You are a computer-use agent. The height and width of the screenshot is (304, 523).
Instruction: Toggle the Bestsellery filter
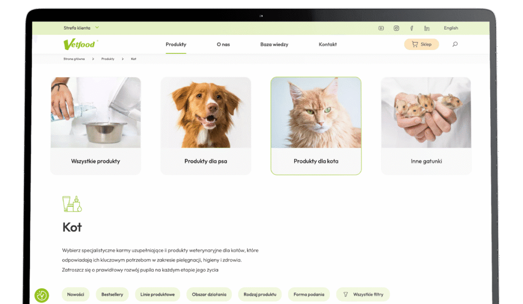point(112,294)
